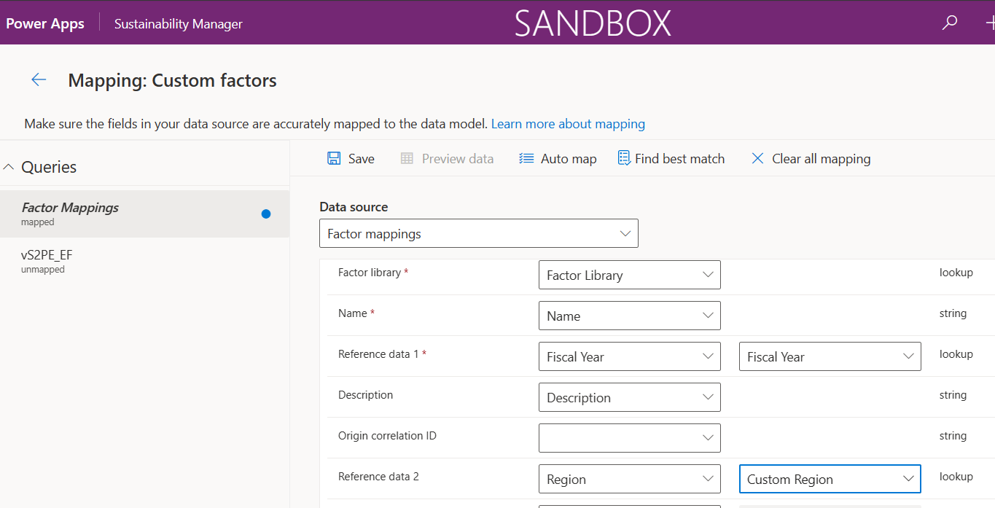
Task: Click Clear all mapping label
Action: (x=822, y=158)
